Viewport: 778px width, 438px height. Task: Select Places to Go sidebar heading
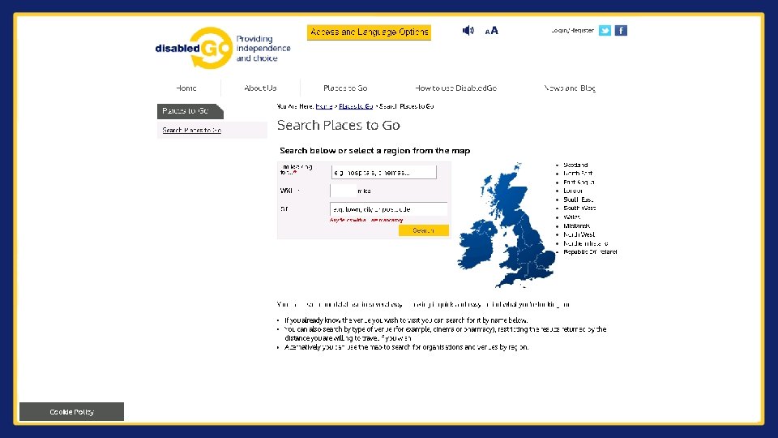click(x=190, y=111)
